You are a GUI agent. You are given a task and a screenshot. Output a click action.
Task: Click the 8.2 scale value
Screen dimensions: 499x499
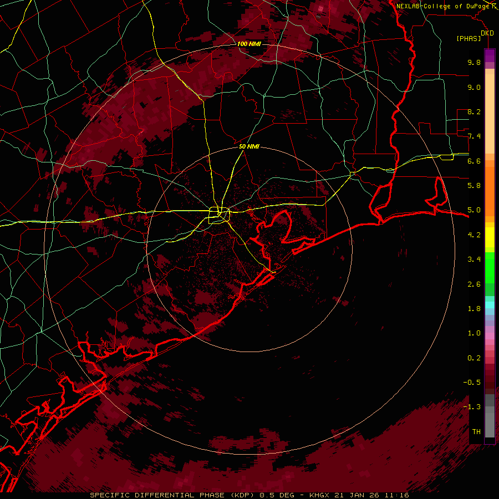pos(474,111)
